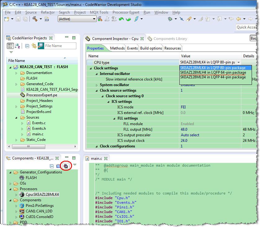
Task: Open the (Active) build configuration dropdown
Action: point(77,19)
